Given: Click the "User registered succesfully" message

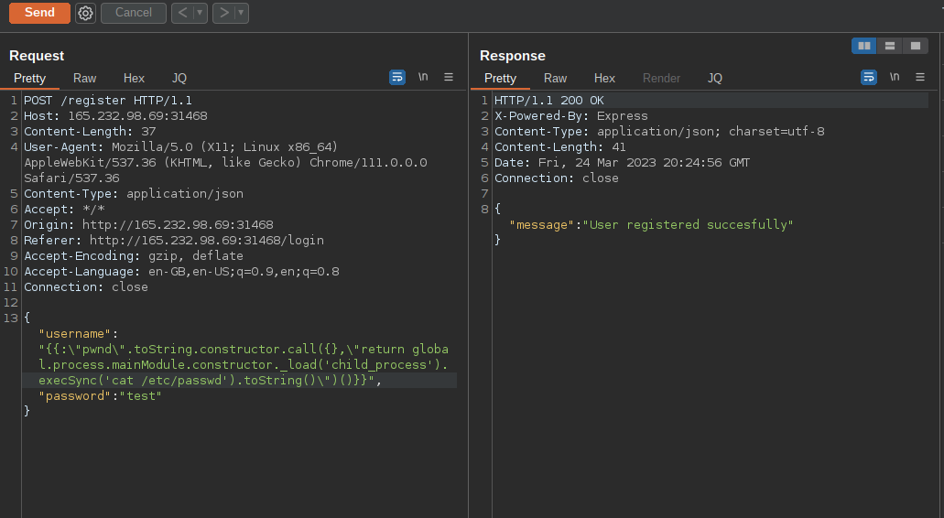Looking at the screenshot, I should [x=689, y=225].
